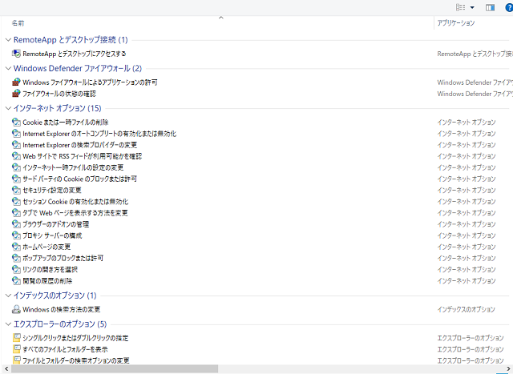This screenshot has height=374, width=513.
Task: Click the scroll left arrow
Action: click(x=6, y=368)
